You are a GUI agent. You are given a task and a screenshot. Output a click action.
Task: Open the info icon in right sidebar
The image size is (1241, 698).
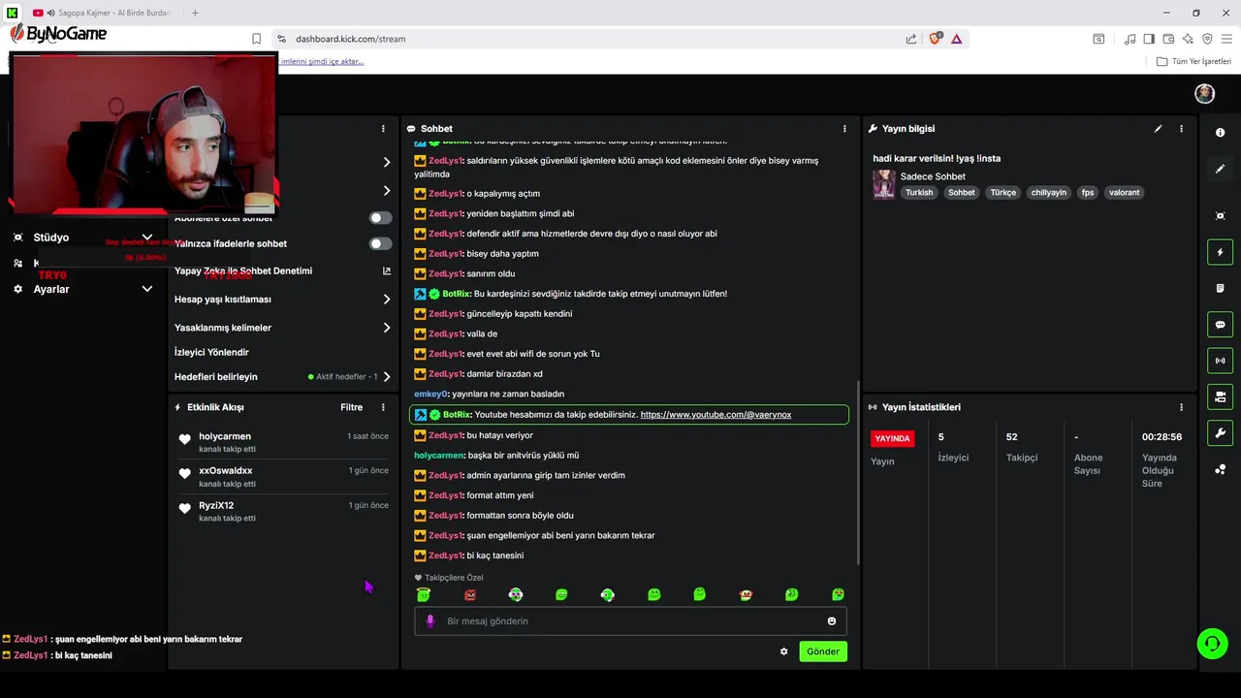[x=1220, y=133]
